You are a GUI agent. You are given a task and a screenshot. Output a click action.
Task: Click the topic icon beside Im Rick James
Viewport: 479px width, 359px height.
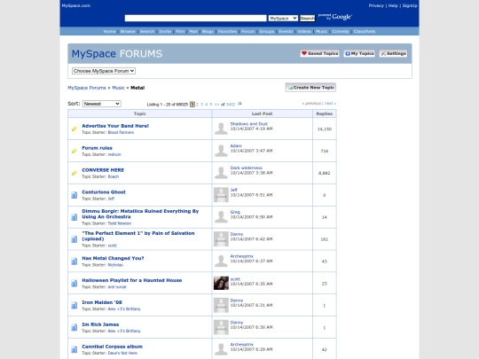click(75, 327)
